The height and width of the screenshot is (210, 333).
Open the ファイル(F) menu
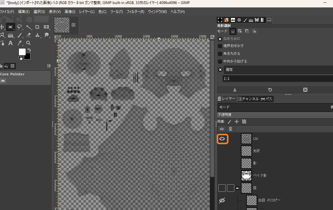coord(7,12)
